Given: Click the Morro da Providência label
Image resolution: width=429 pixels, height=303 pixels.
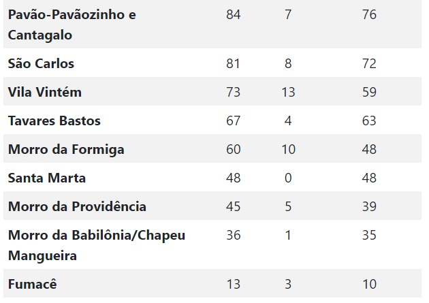Looking at the screenshot, I should pyautogui.click(x=77, y=206).
